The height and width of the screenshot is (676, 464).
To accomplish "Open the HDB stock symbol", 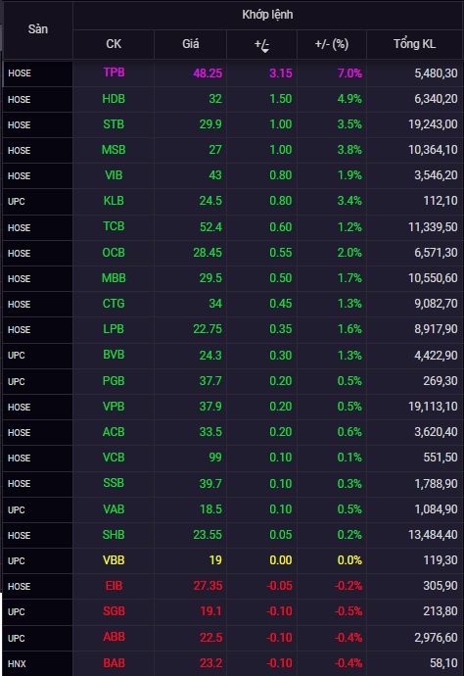I will 114,99.
